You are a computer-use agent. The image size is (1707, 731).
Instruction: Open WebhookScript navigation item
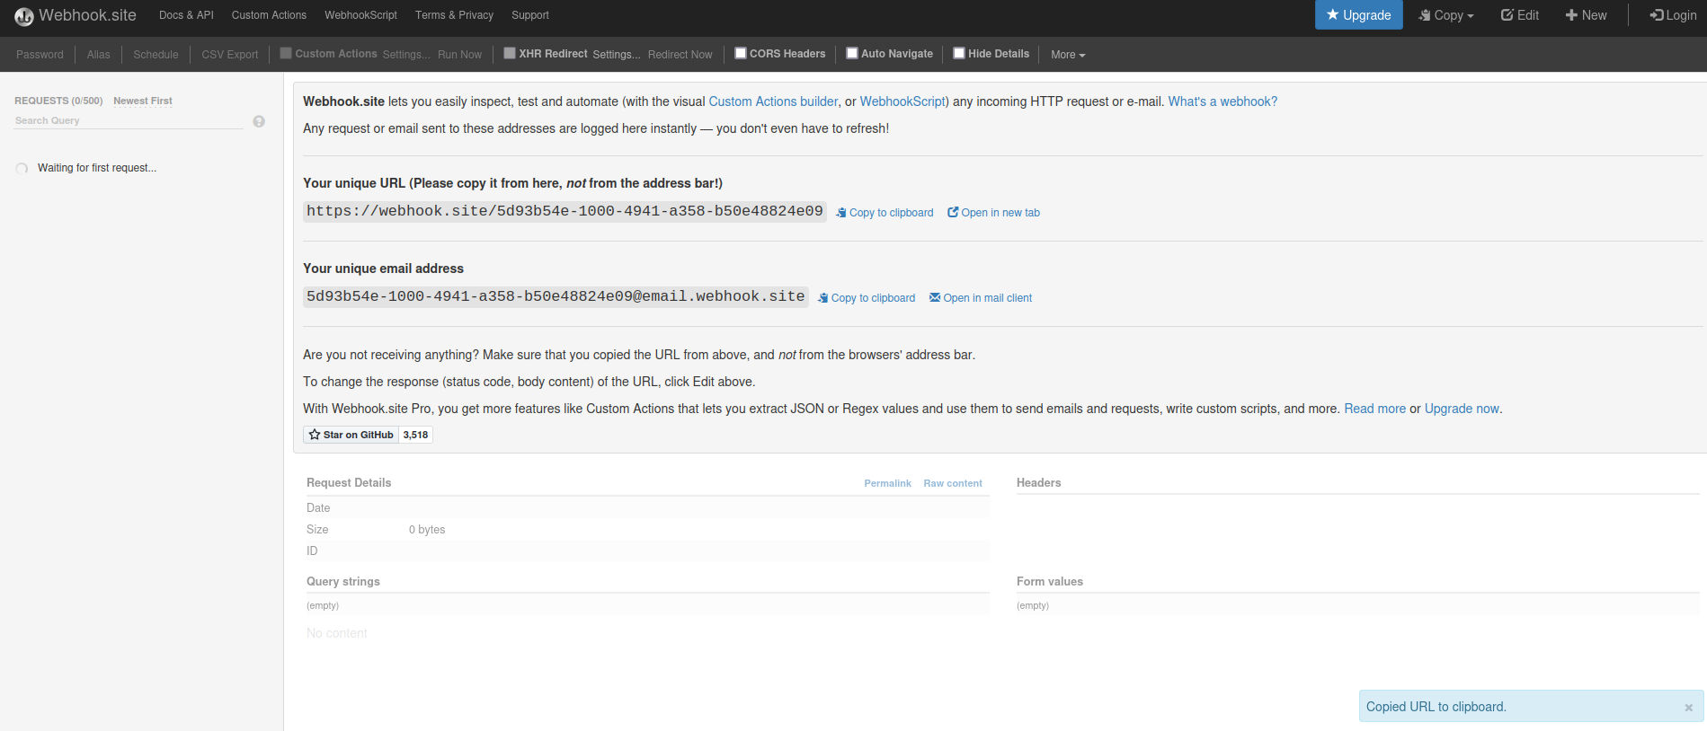(x=360, y=15)
